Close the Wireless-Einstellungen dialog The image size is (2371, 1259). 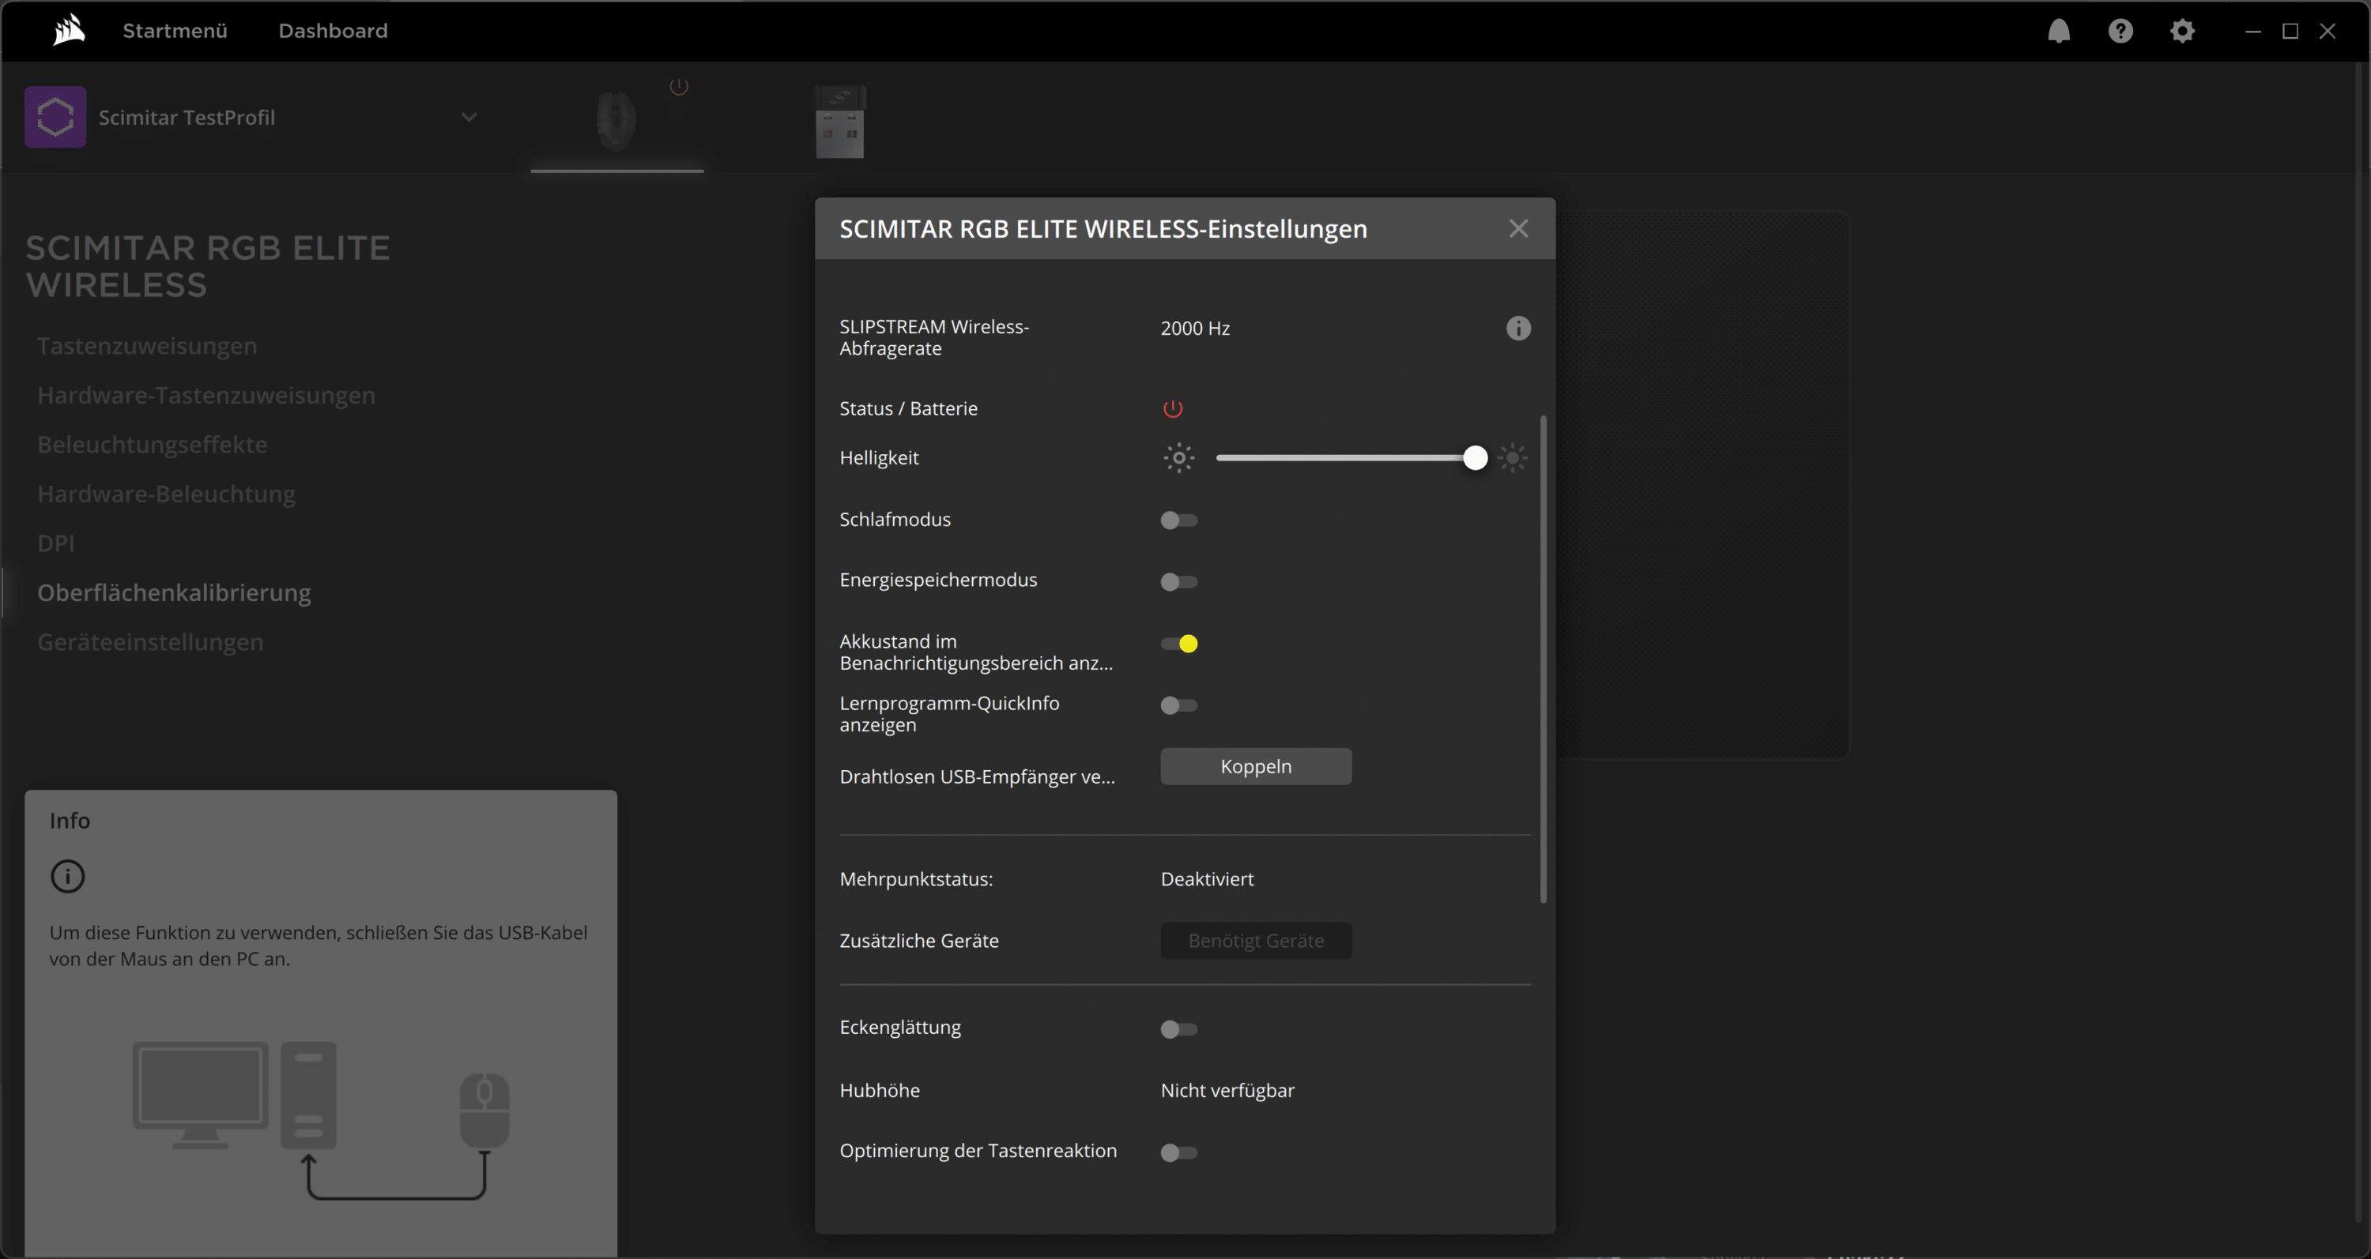click(1517, 228)
